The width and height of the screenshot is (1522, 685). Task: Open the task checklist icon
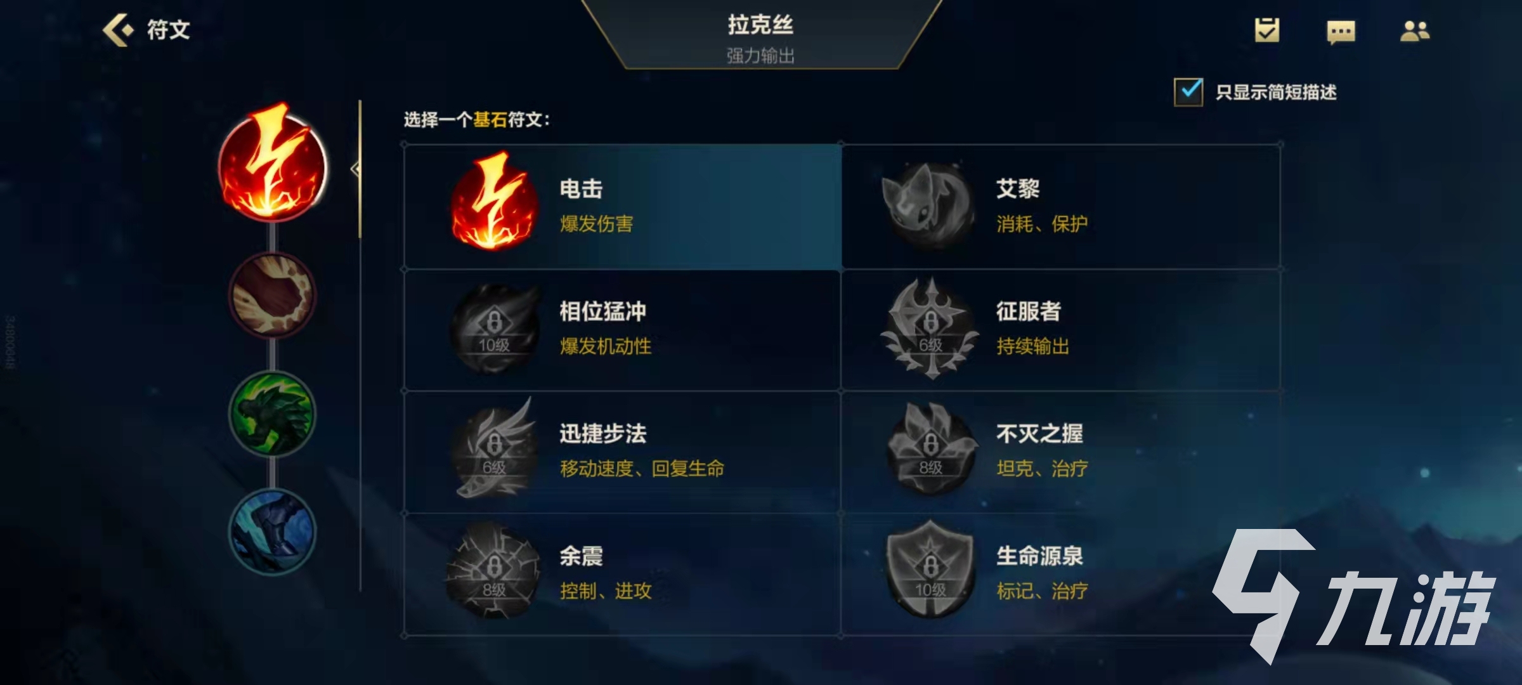tap(1267, 30)
